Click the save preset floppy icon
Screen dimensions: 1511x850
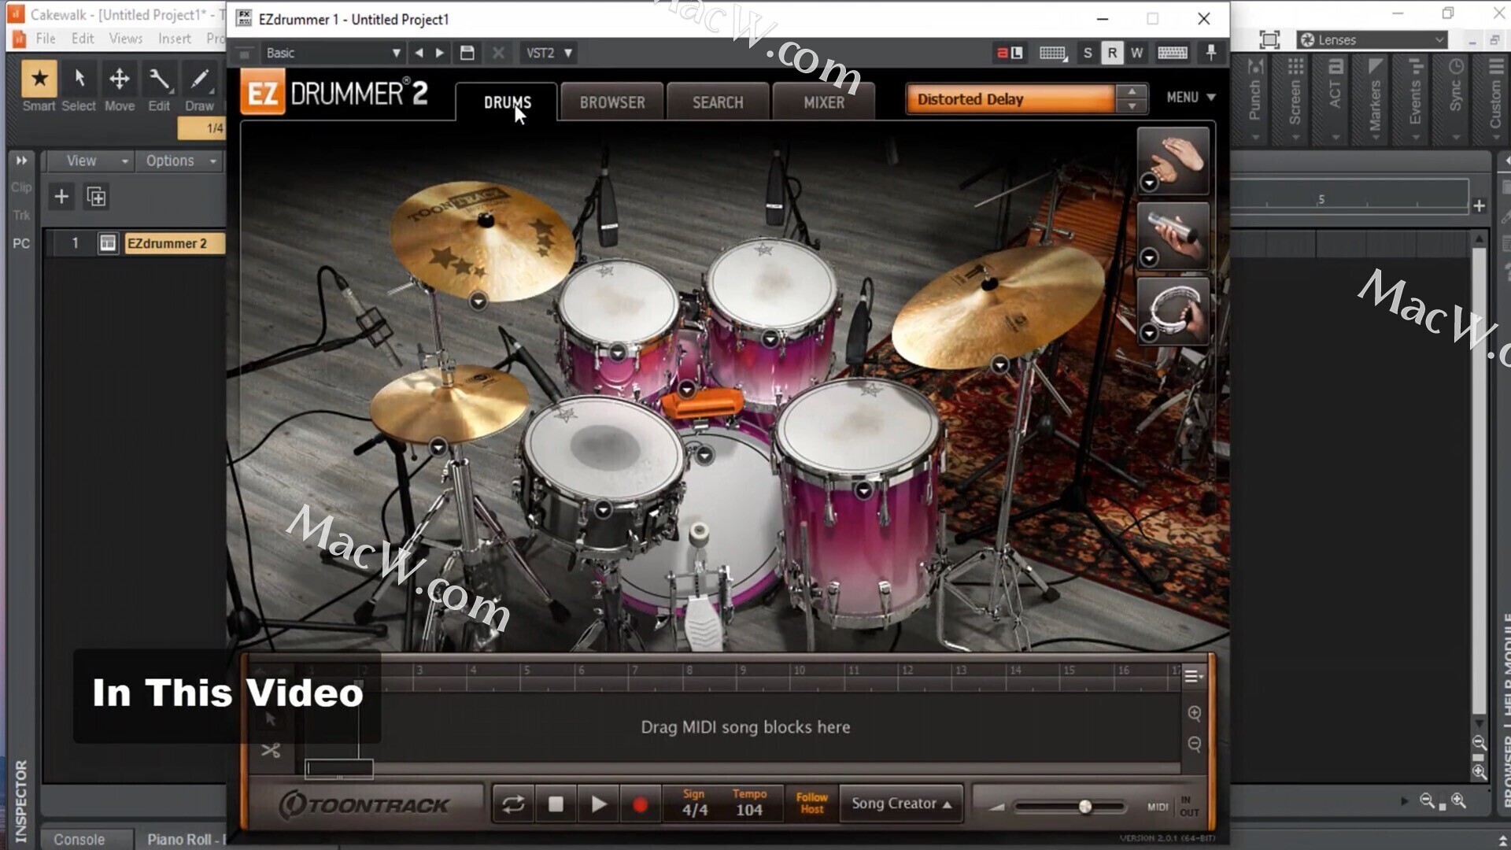tap(467, 53)
